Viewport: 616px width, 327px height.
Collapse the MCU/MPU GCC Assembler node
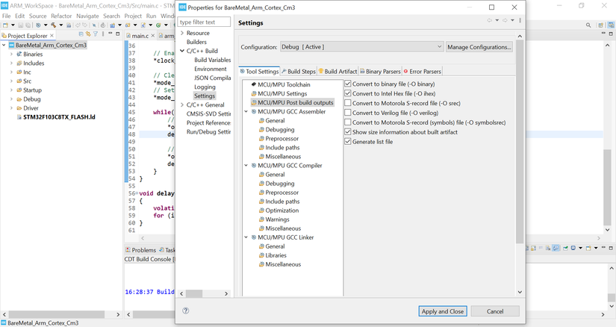tap(246, 111)
